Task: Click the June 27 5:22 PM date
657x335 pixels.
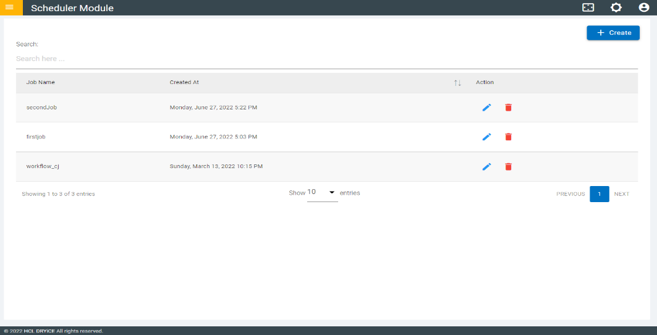Action: coord(213,108)
